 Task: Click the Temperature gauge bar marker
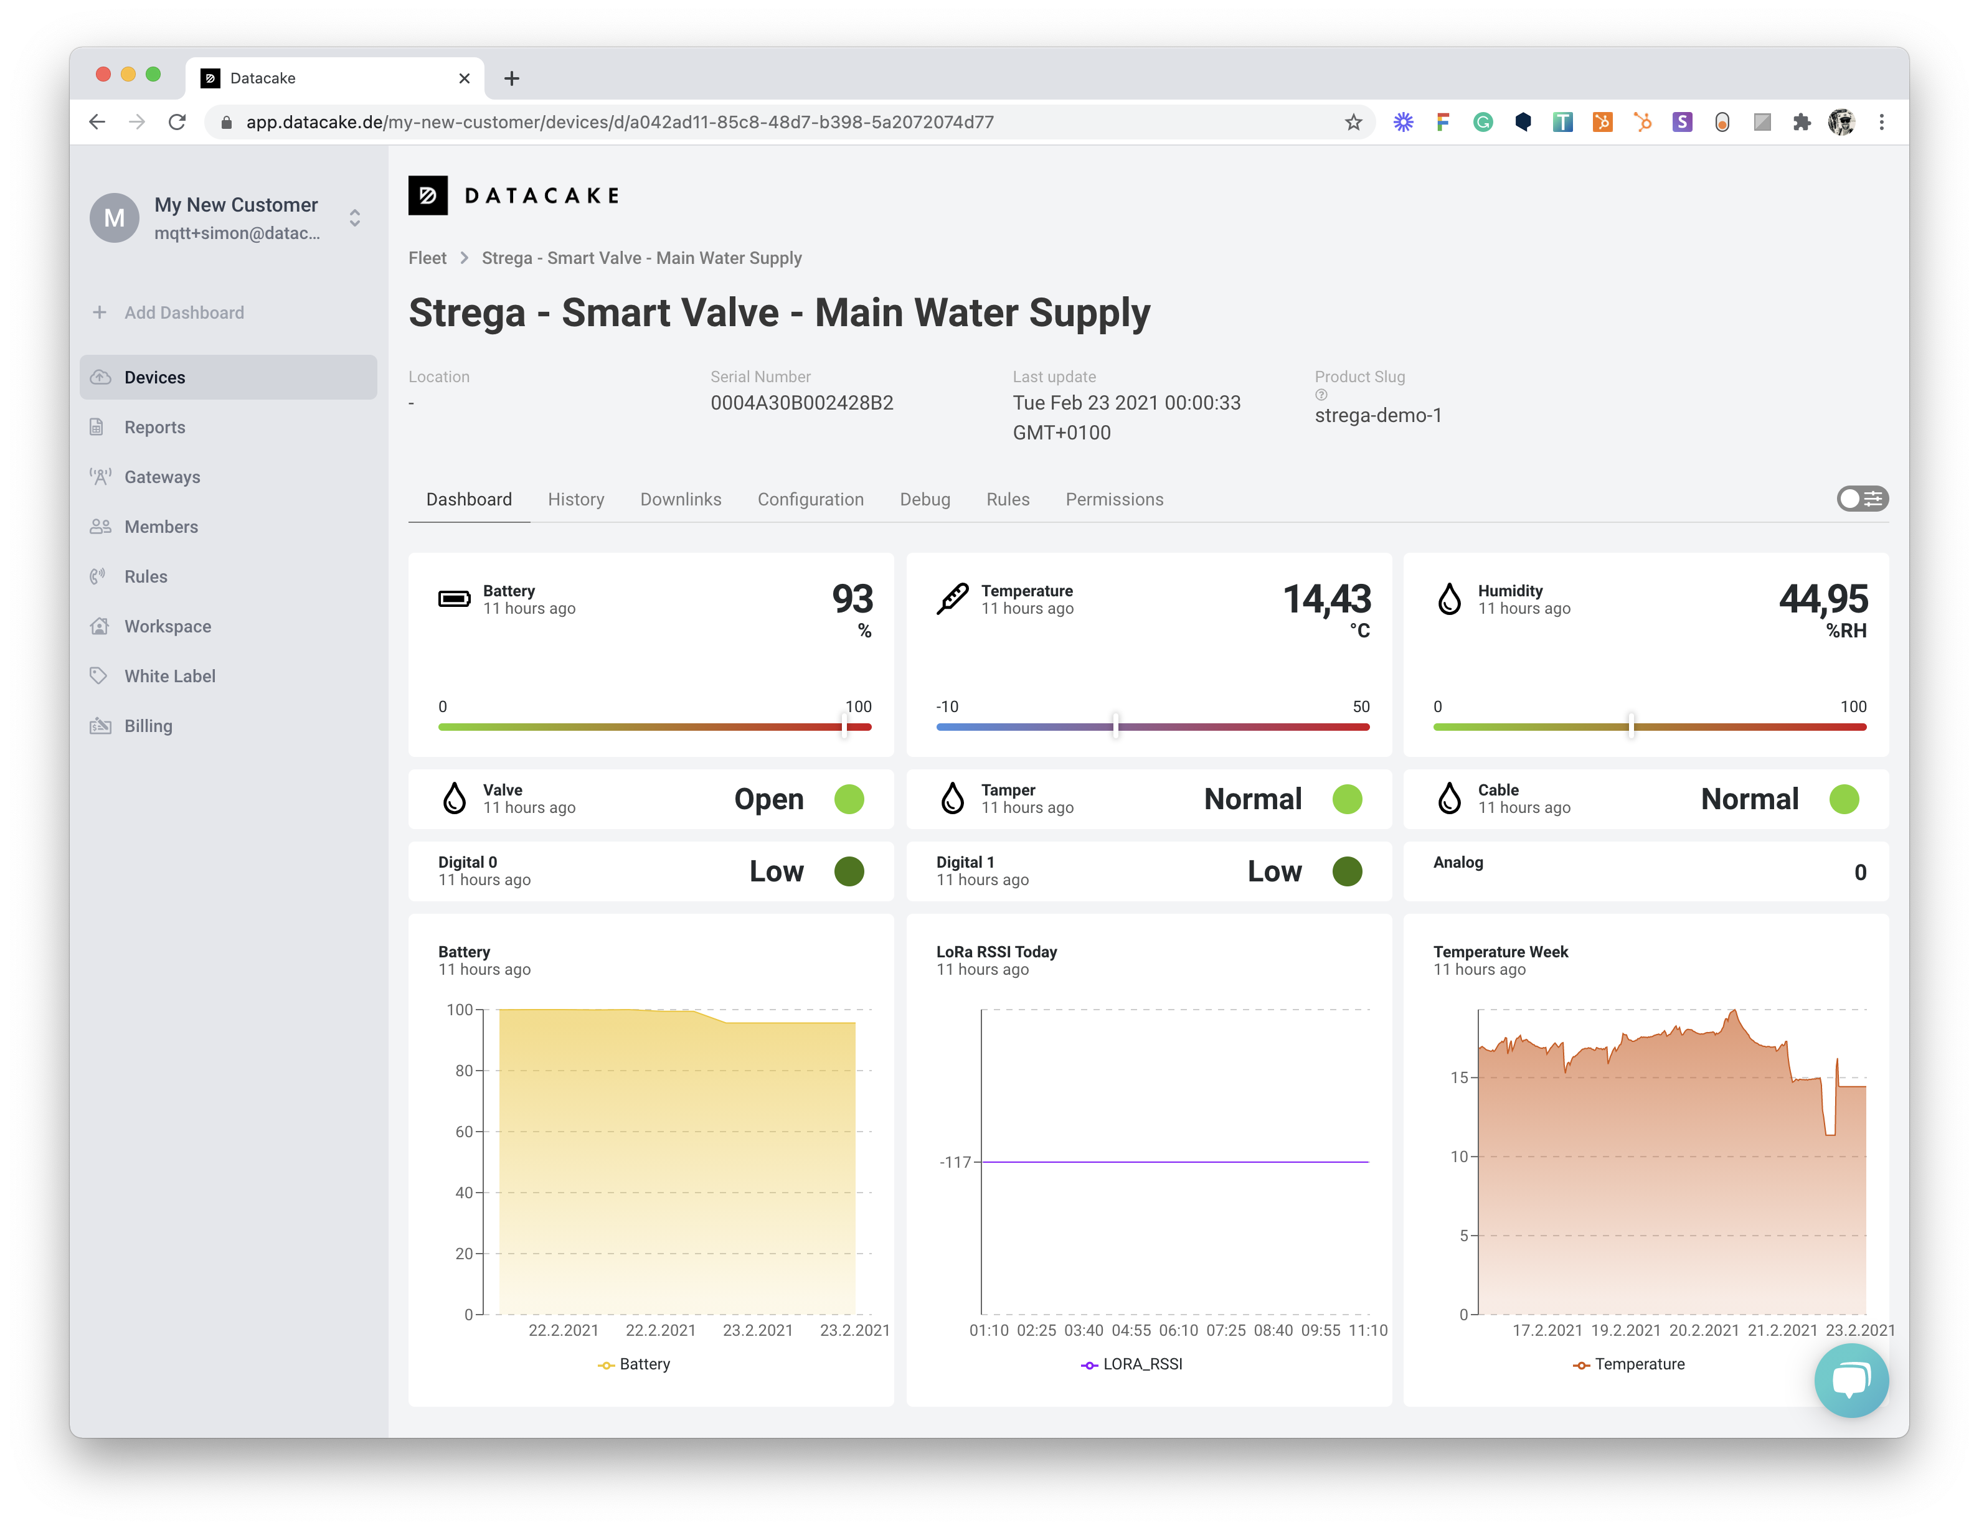pyautogui.click(x=1115, y=726)
